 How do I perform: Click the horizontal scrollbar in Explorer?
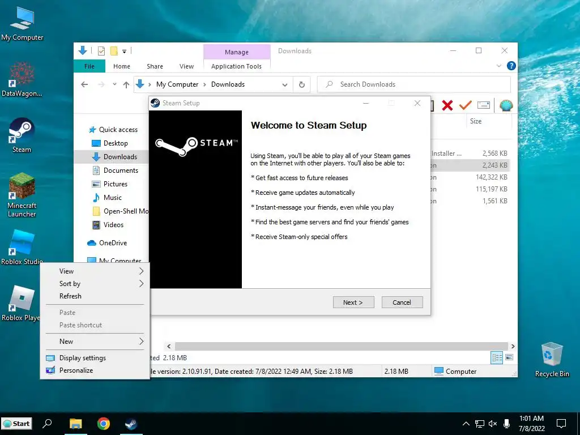pos(340,346)
